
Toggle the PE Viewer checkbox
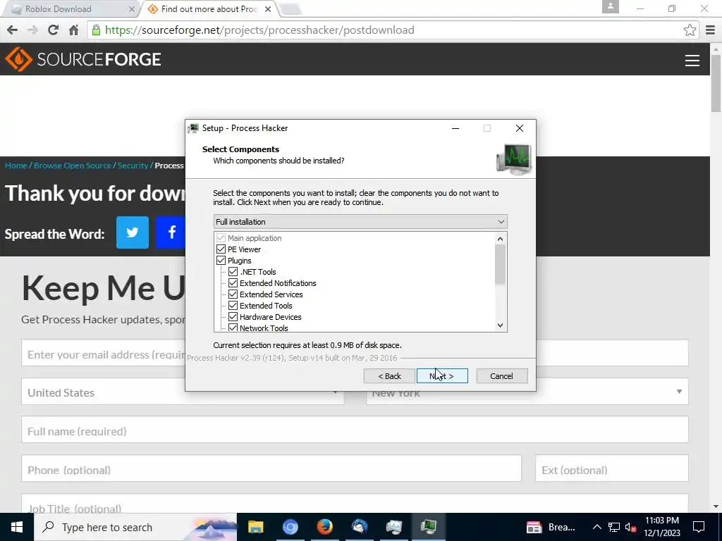221,249
